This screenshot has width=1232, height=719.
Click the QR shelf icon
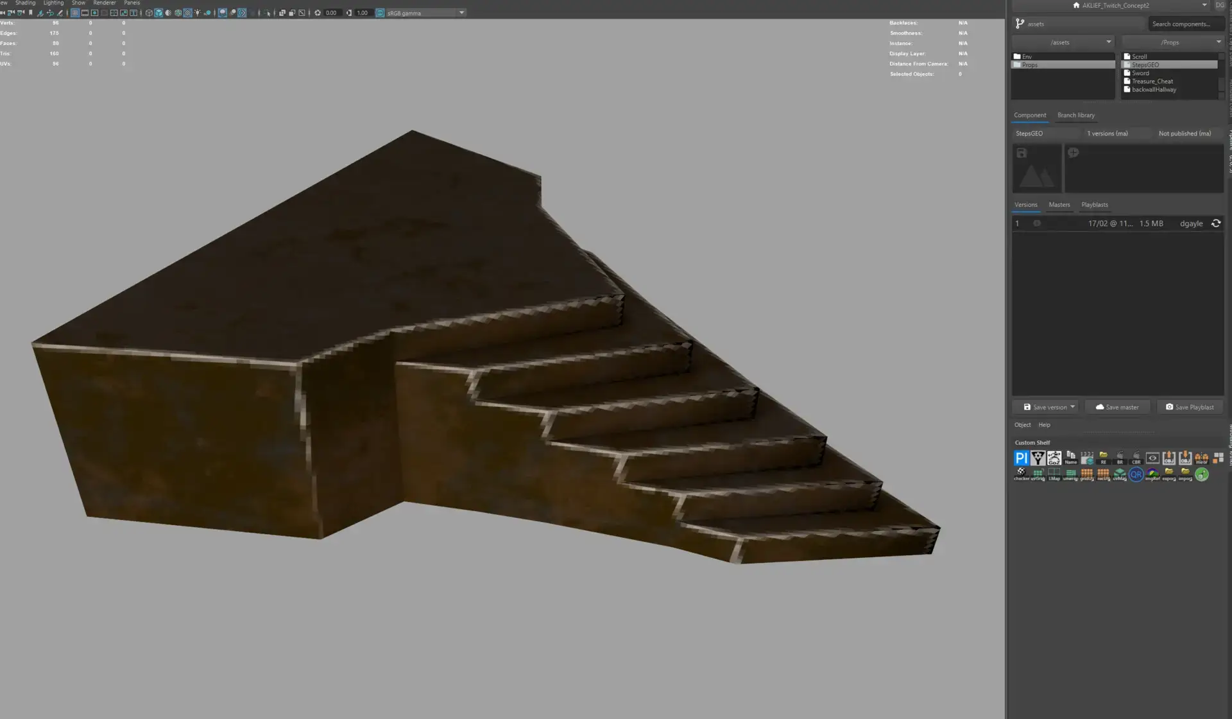tap(1136, 474)
